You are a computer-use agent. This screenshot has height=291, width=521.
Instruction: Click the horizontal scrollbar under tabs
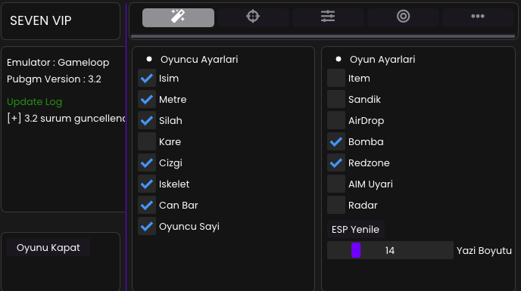(x=323, y=36)
